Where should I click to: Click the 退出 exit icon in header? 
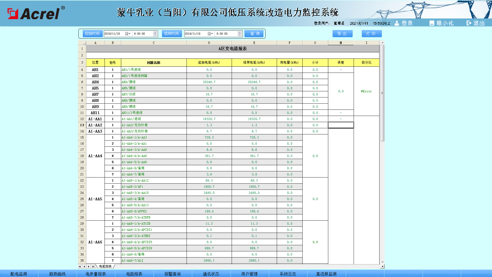pyautogui.click(x=469, y=23)
